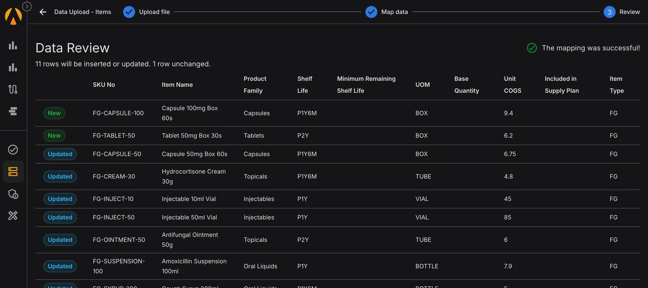
Task: Click item name Capsule 50mg Box 60s
Action: tap(194, 154)
